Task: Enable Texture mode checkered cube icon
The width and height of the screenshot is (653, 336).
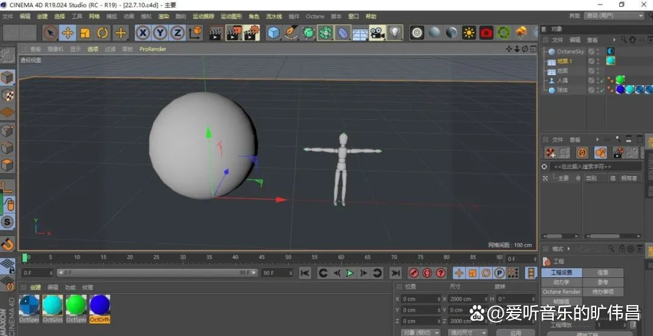Action: coord(7,95)
